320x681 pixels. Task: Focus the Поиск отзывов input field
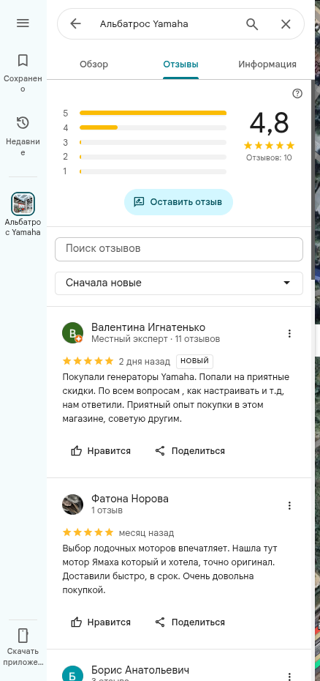tap(179, 249)
